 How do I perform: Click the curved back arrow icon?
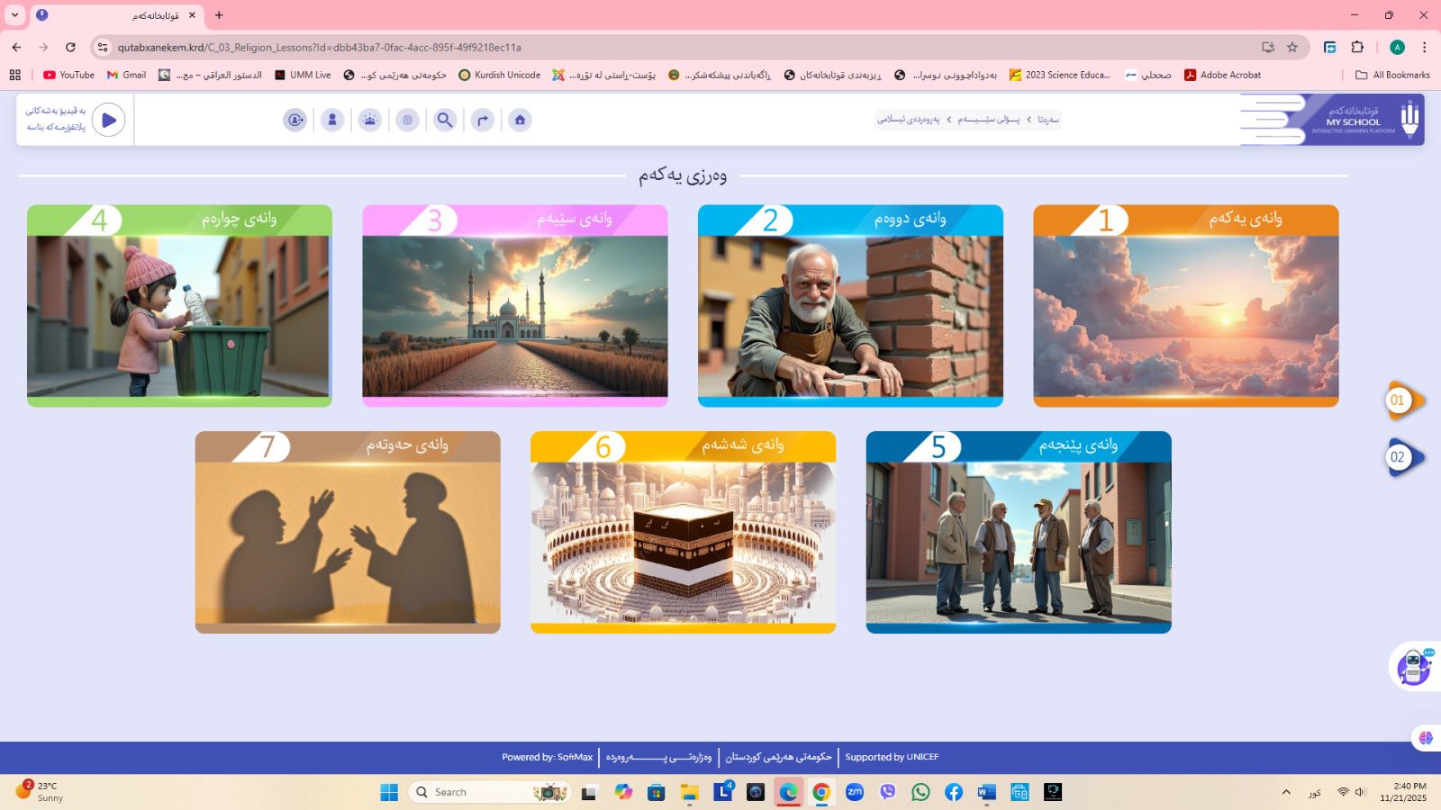[x=483, y=120]
